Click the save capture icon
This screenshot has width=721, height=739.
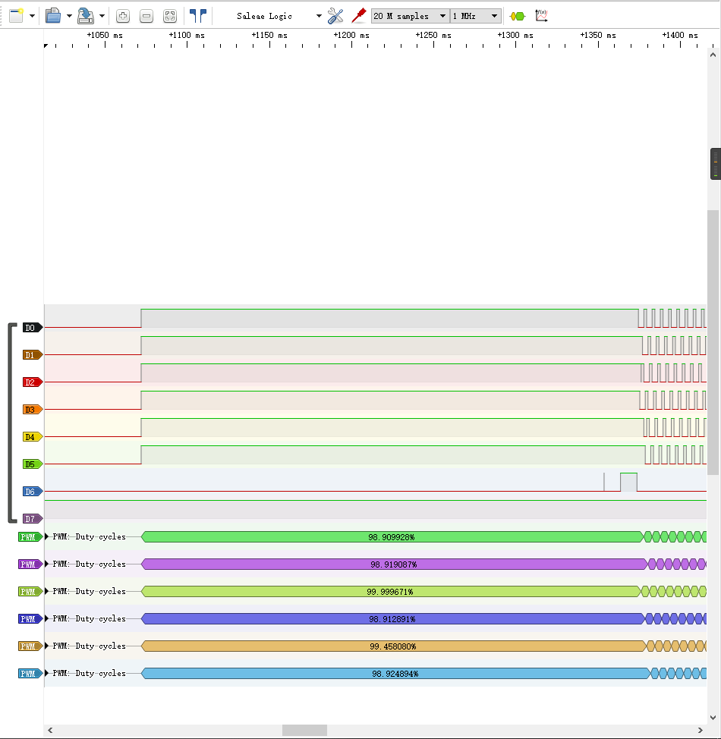click(x=85, y=15)
